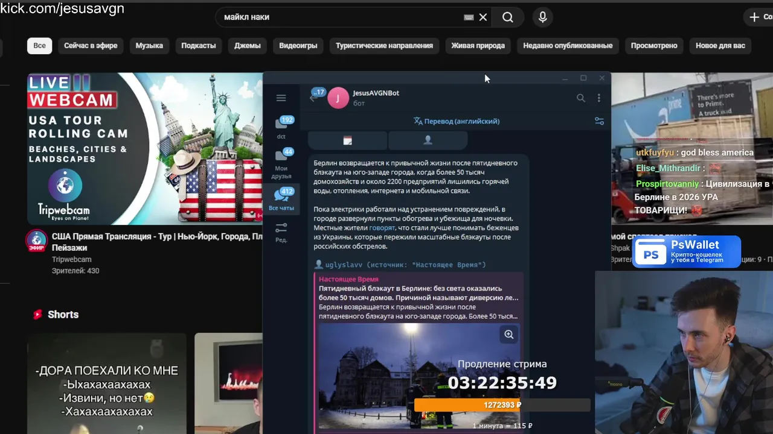Viewport: 773px width, 434px height.
Task: Start YouTube voice search with microphone
Action: click(542, 17)
